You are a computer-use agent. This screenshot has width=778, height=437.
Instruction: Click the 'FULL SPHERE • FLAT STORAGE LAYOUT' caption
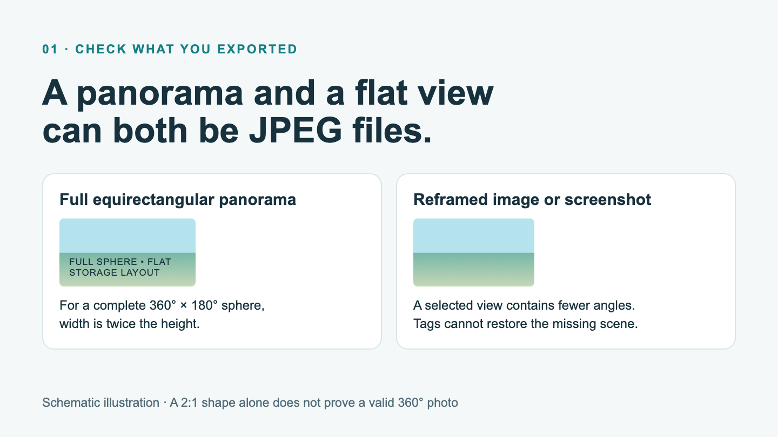pos(120,267)
